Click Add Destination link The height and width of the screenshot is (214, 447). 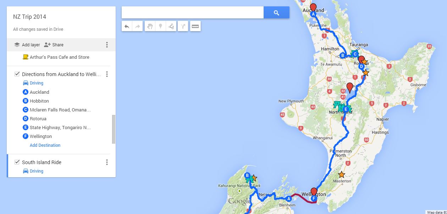tap(45, 145)
